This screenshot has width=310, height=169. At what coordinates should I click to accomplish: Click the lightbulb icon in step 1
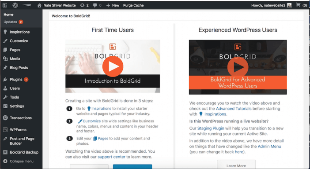(89, 109)
